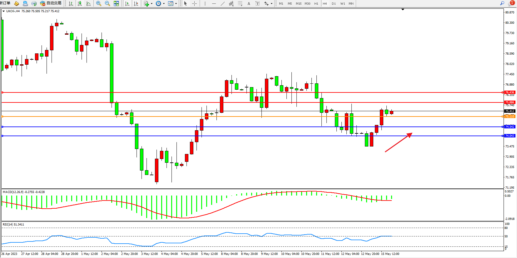Viewport: 517px width, 258px height.
Task: Open the notifications chat bubble icon
Action: point(511,3)
